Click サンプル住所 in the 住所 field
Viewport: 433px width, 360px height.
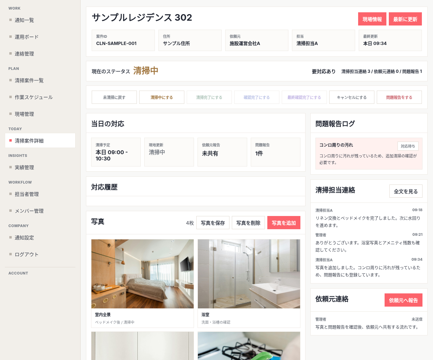point(177,43)
